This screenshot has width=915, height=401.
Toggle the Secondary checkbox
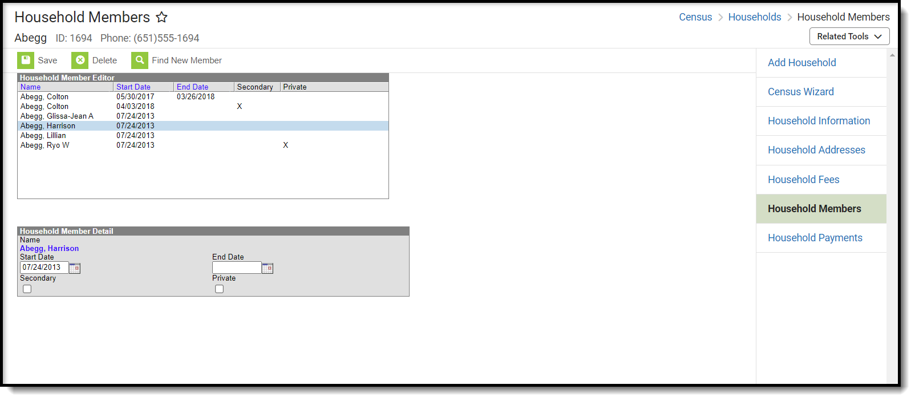point(27,289)
